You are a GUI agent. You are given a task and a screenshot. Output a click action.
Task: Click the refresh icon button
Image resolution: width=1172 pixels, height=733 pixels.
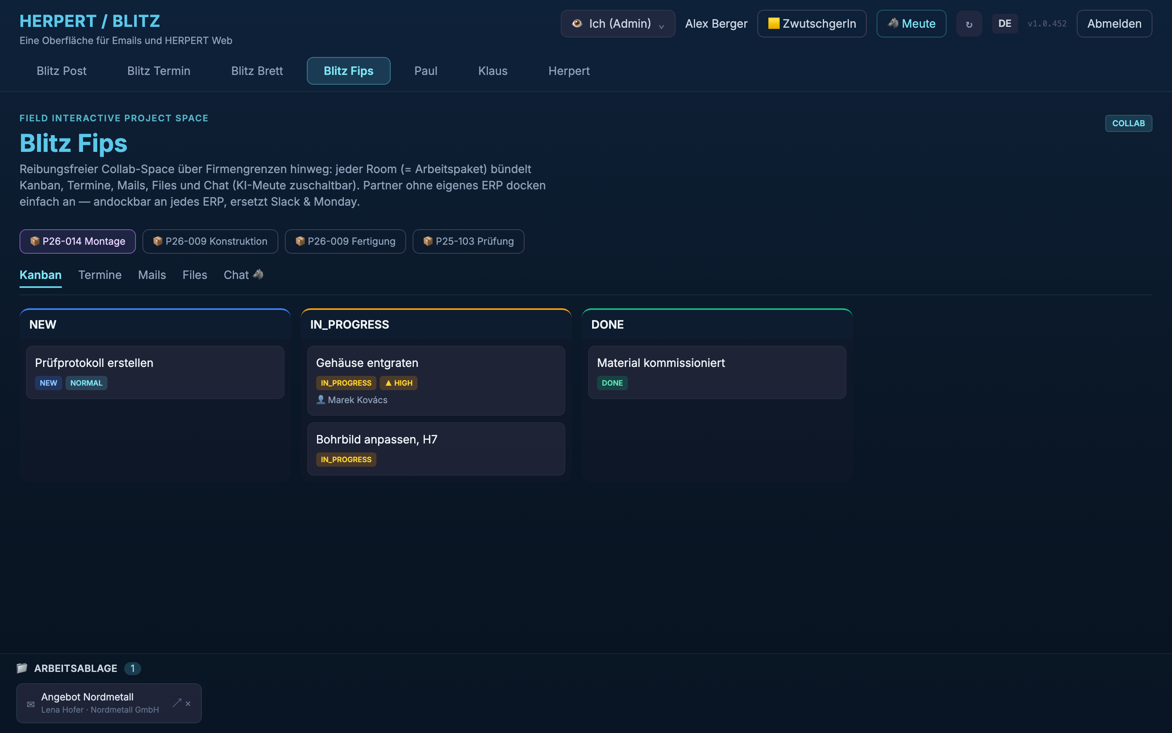pos(969,24)
